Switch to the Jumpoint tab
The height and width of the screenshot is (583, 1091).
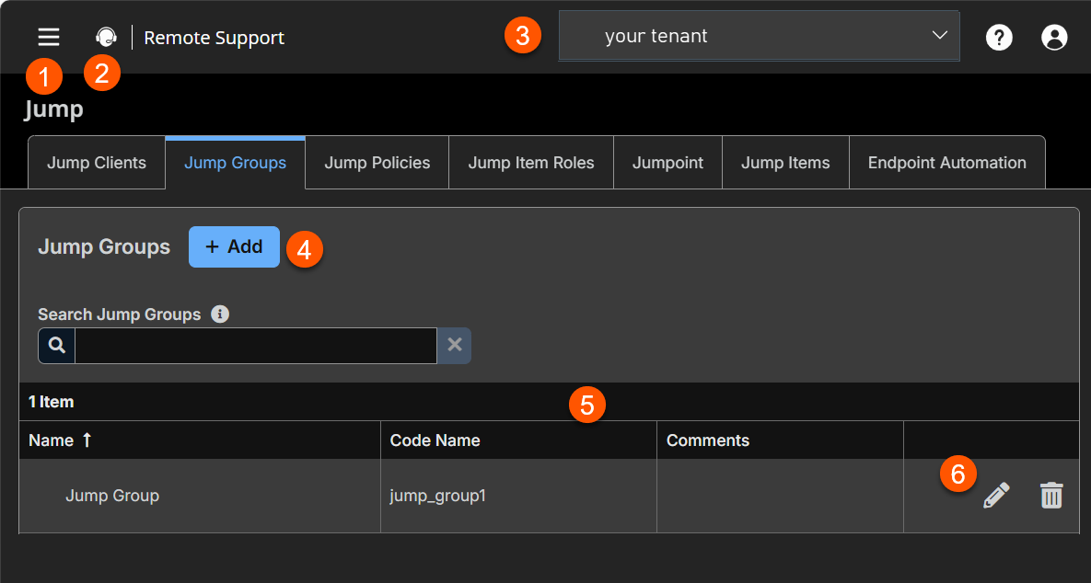(x=668, y=163)
